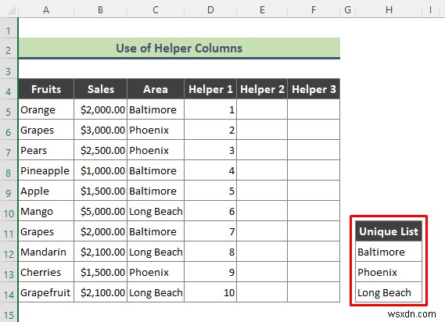Viewport: 445px width, 322px height.
Task: Click the 'Area' header cell
Action: 156,89
